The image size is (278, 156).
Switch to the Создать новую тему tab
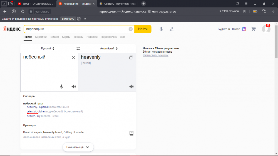pyautogui.click(x=118, y=4)
